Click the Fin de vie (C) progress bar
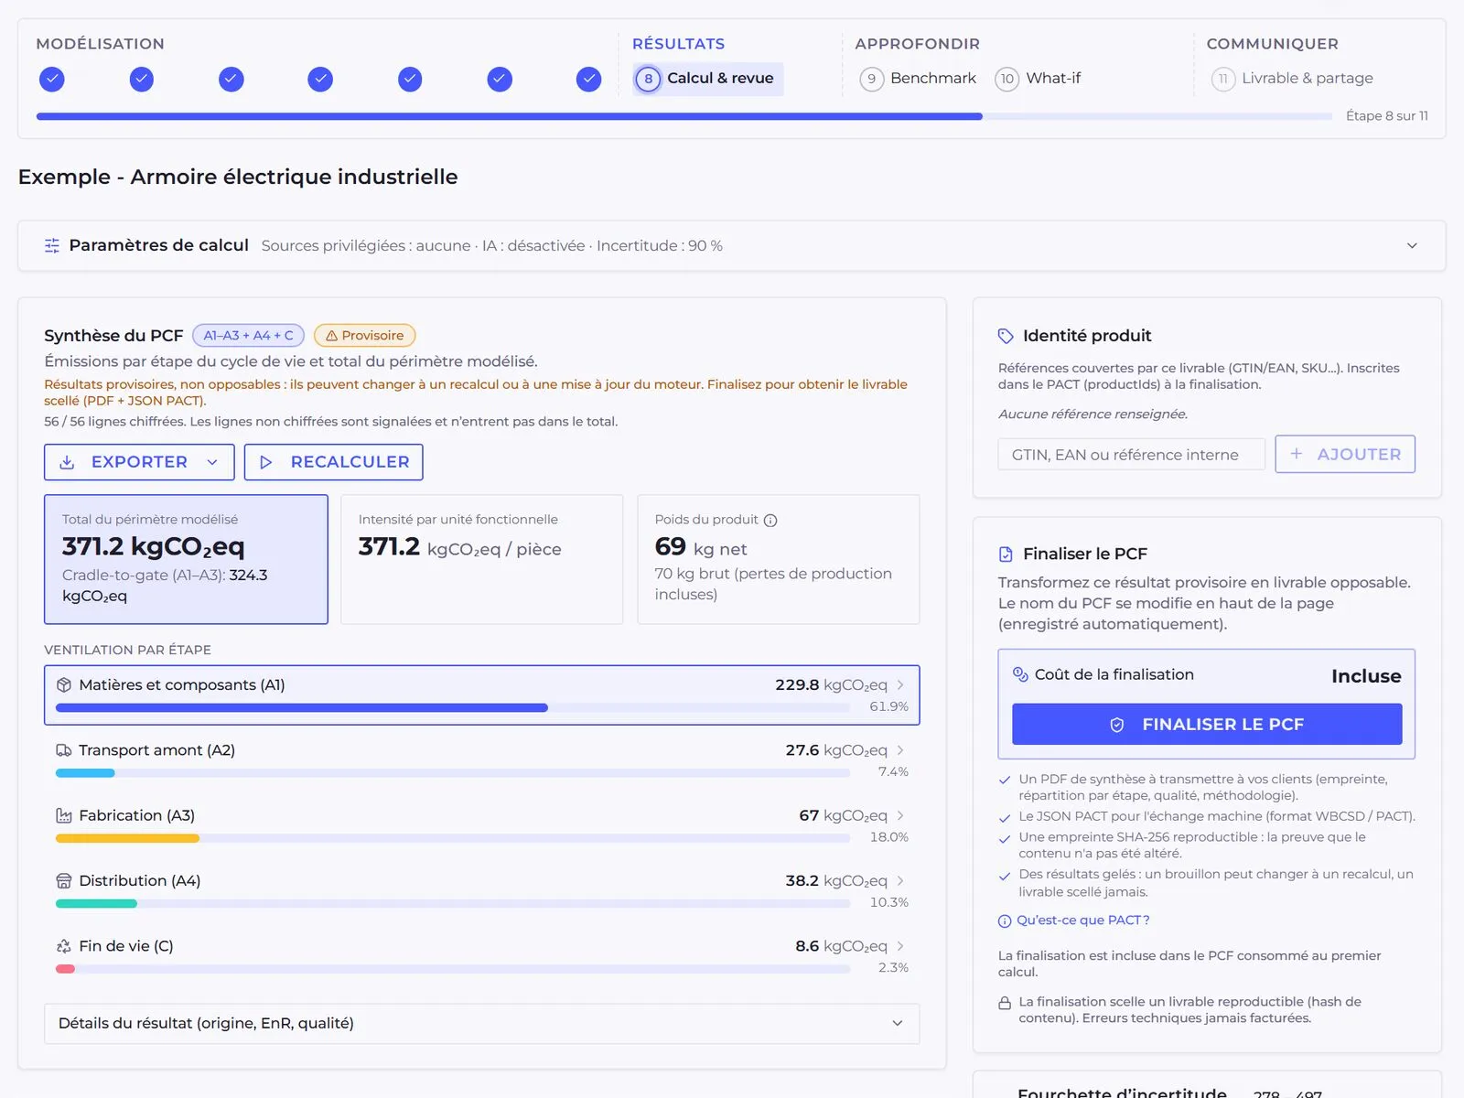The width and height of the screenshot is (1464, 1098). pyautogui.click(x=453, y=969)
